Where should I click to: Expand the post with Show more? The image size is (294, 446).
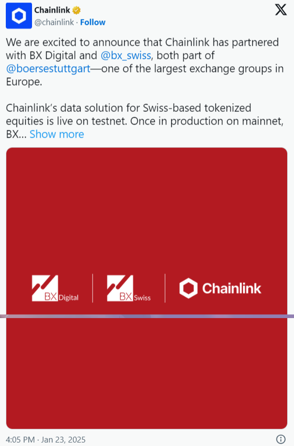pos(57,134)
